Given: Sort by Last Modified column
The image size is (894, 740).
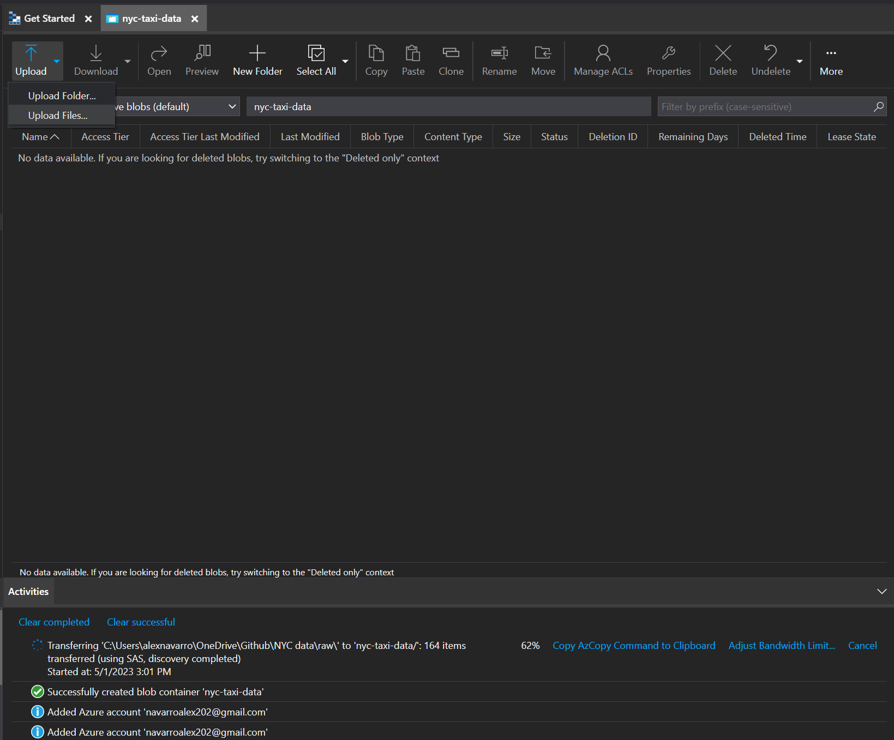Looking at the screenshot, I should pyautogui.click(x=310, y=137).
